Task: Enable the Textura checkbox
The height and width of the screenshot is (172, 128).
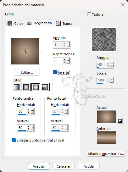Action: [89, 14]
